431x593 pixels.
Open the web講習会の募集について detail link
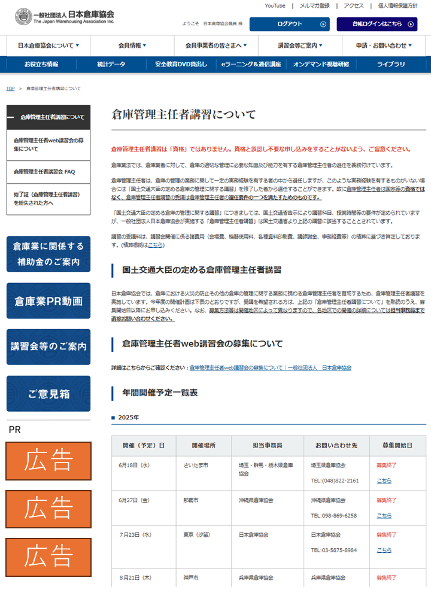click(270, 367)
